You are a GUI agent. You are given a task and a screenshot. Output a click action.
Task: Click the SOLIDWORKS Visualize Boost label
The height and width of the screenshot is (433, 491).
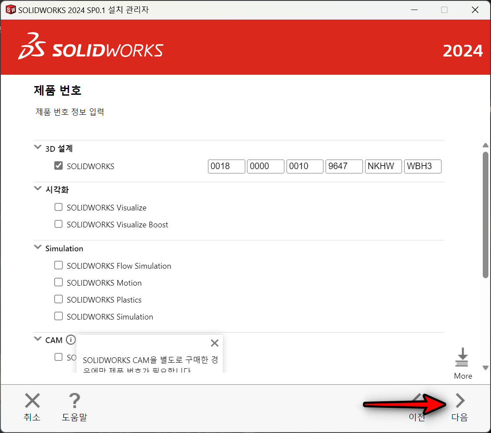point(117,224)
